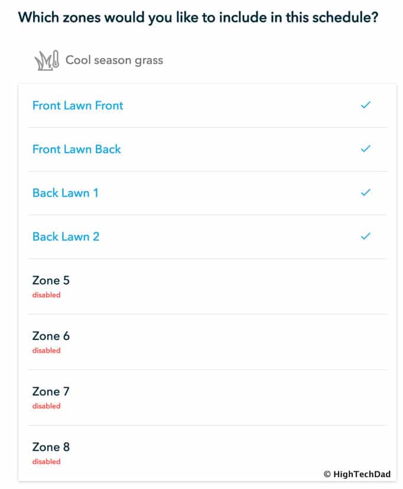The image size is (403, 489).
Task: Click the Cool season grass label
Action: [114, 60]
